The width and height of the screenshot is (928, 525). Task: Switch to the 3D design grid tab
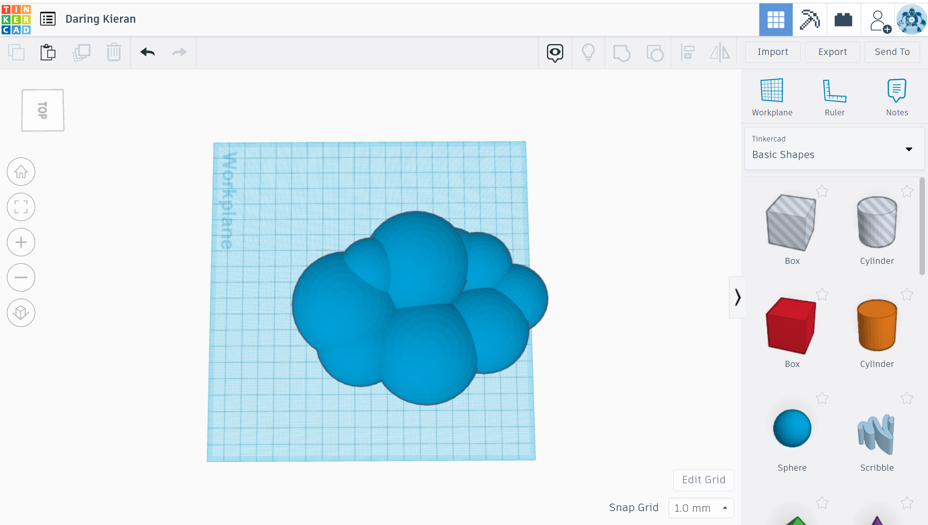tap(775, 19)
